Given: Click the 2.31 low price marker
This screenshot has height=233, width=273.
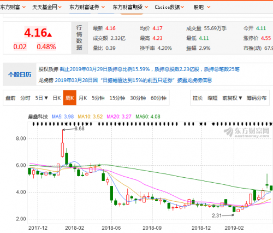Looking at the screenshot, I should pyautogui.click(x=217, y=215).
